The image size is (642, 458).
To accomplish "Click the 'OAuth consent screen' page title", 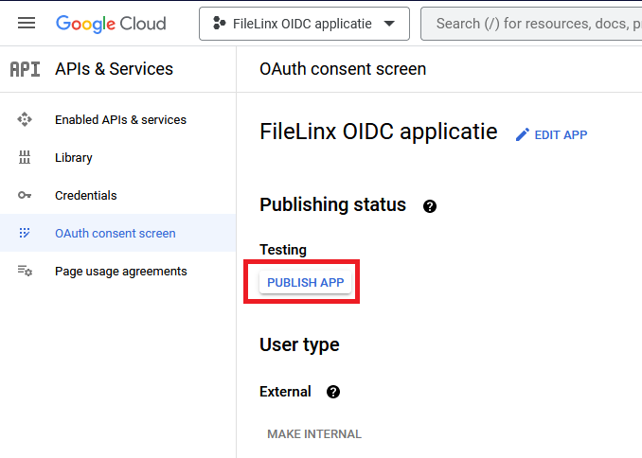I will point(343,69).
